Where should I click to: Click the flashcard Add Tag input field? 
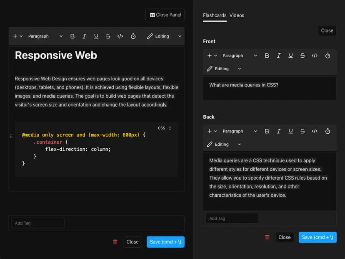pos(232,218)
